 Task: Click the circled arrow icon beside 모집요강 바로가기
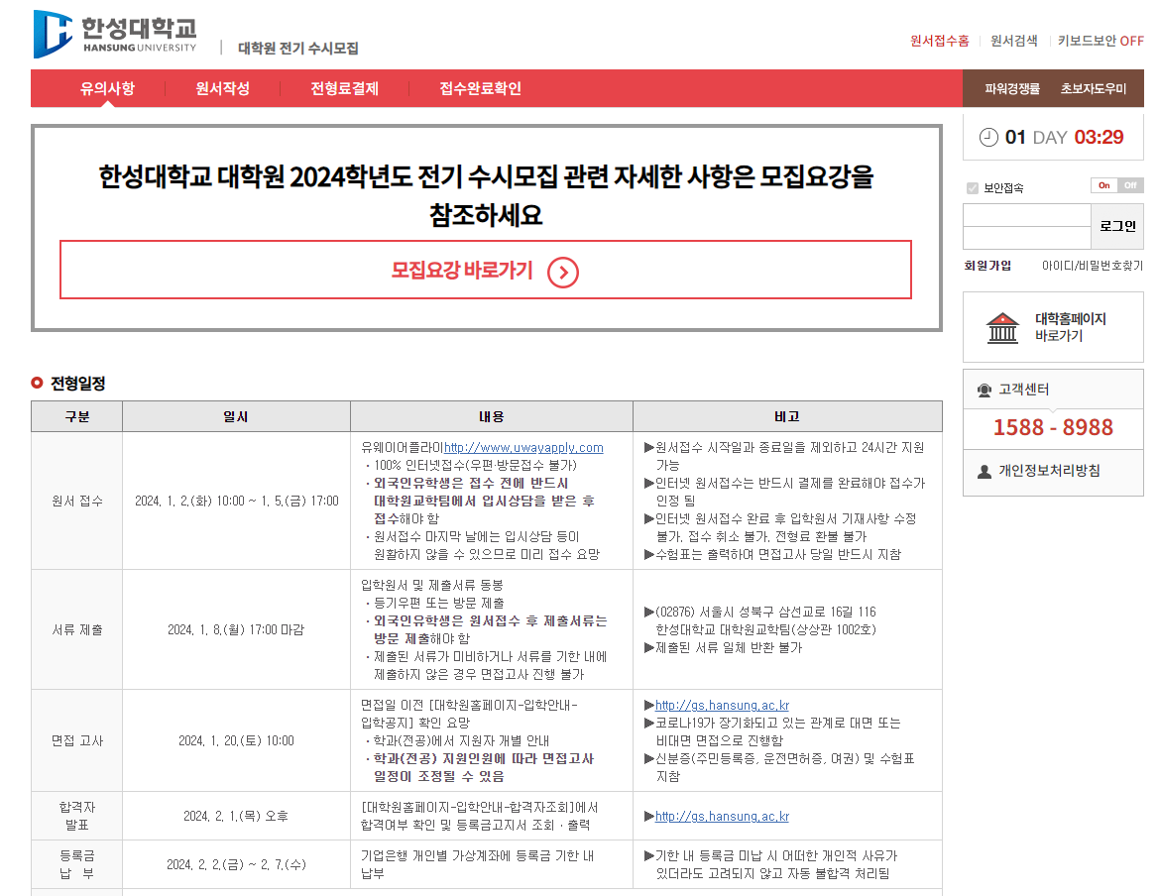coord(562,272)
